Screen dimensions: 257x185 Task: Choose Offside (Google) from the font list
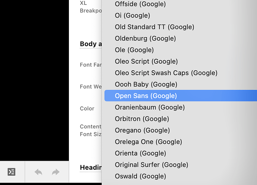tap(140, 4)
